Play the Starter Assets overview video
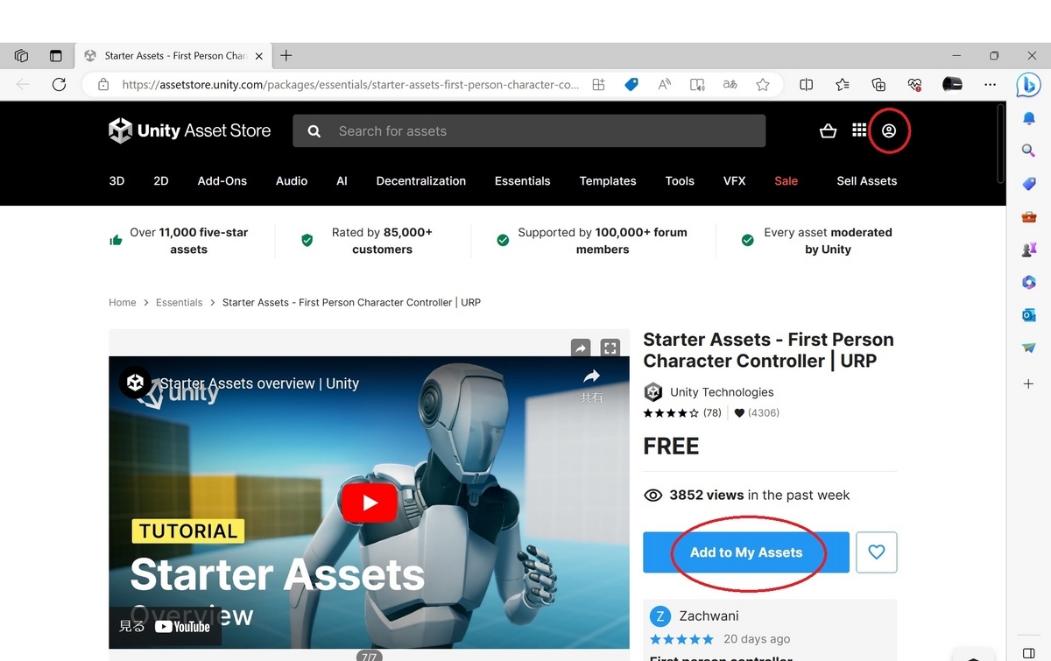The width and height of the screenshot is (1051, 661). (369, 502)
